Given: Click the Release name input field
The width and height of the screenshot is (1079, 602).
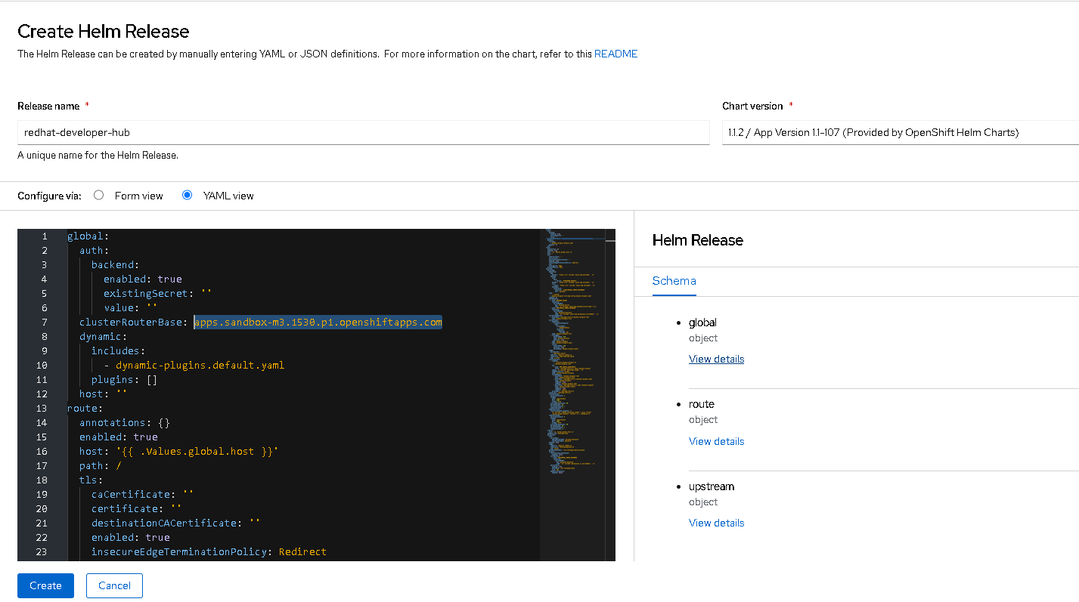Looking at the screenshot, I should (363, 132).
